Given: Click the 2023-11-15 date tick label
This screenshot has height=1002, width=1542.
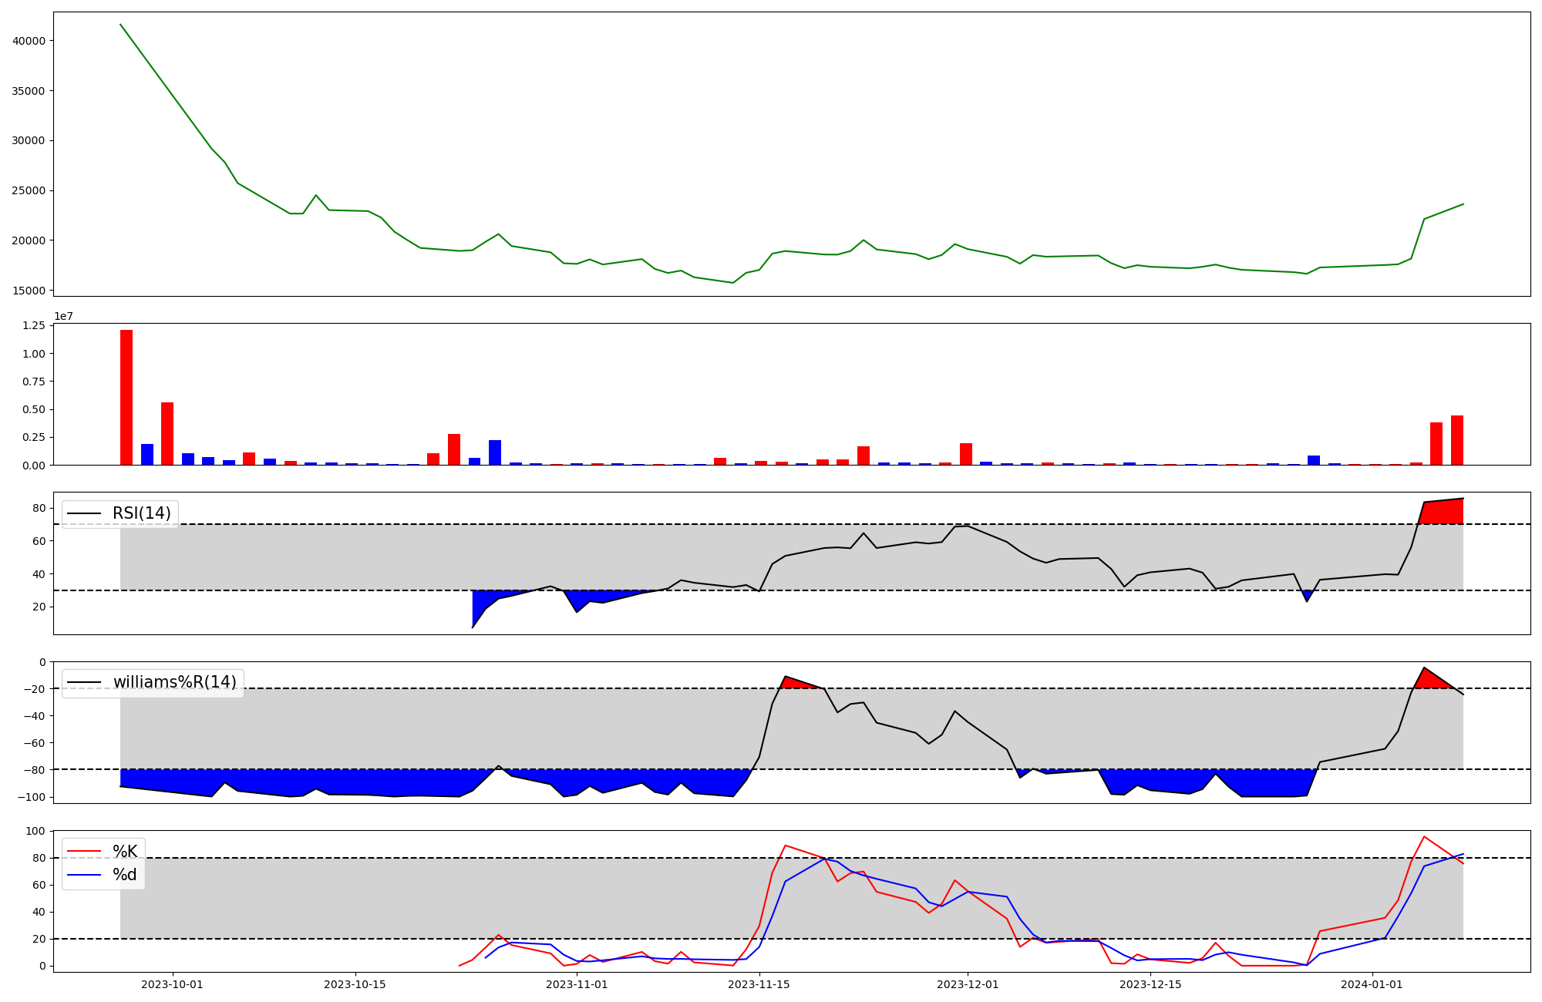Looking at the screenshot, I should point(759,984).
